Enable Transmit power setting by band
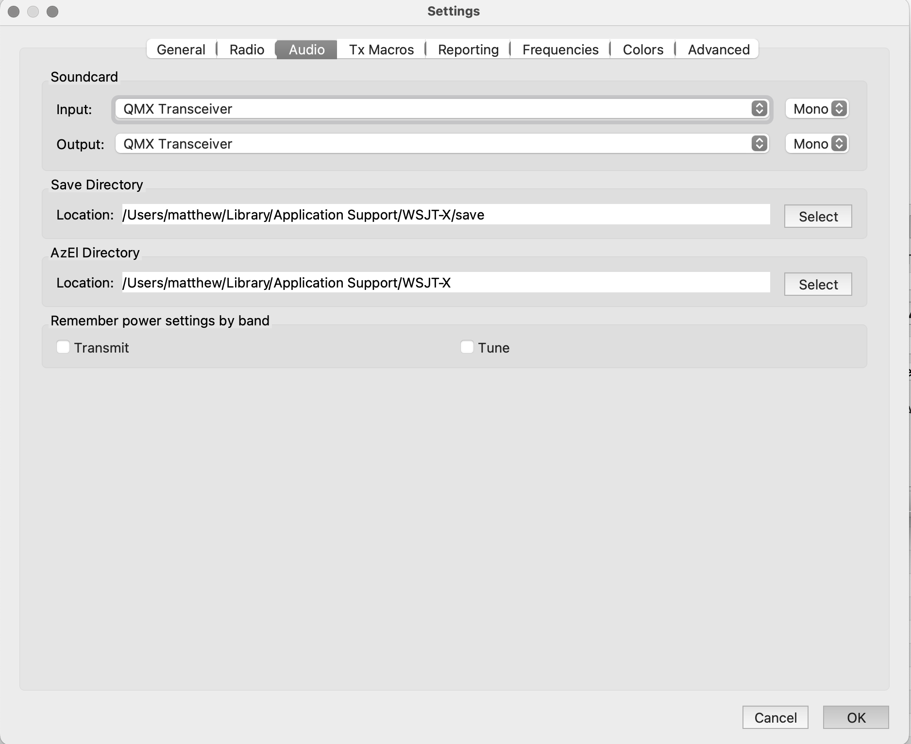 [x=63, y=347]
